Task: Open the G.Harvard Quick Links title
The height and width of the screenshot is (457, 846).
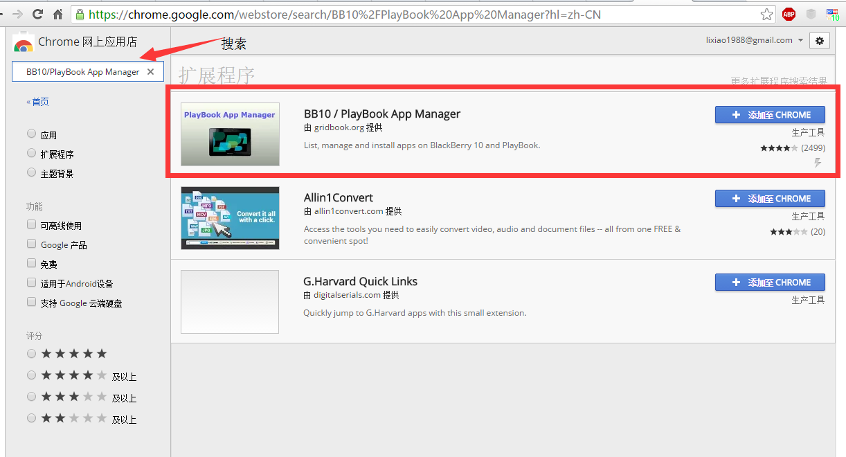Action: 361,281
